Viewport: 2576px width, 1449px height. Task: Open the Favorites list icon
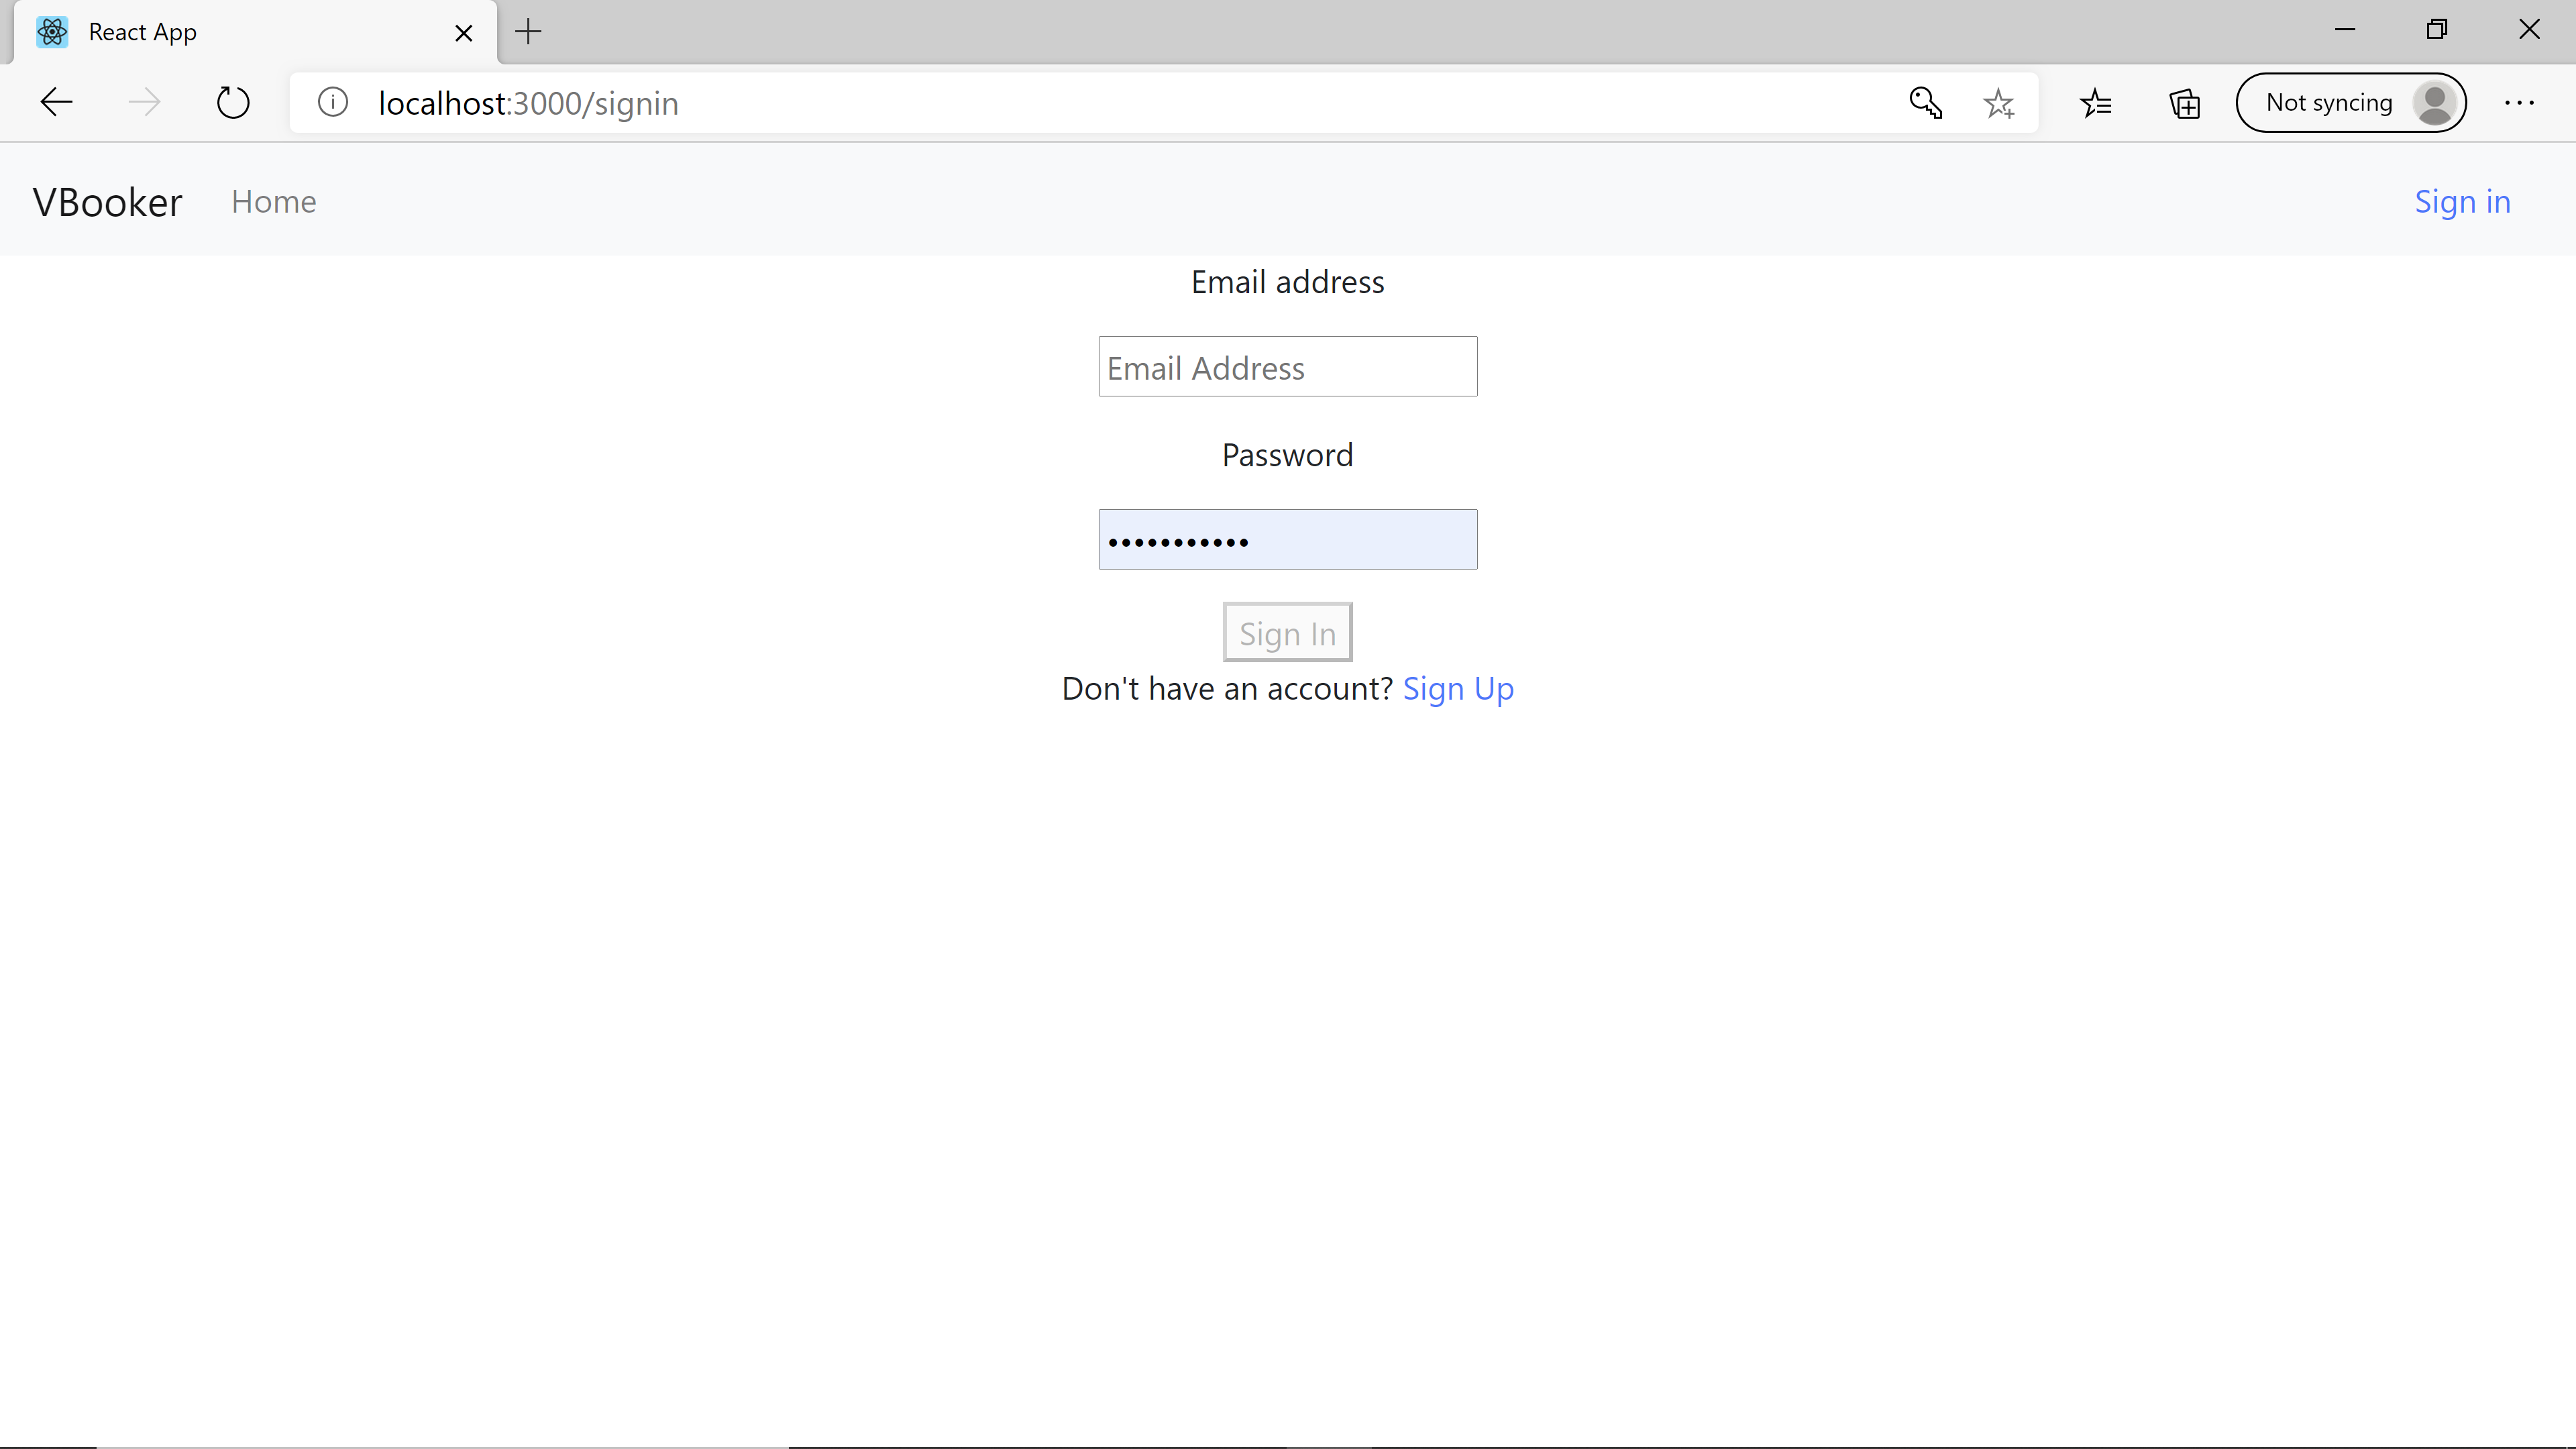point(2095,102)
